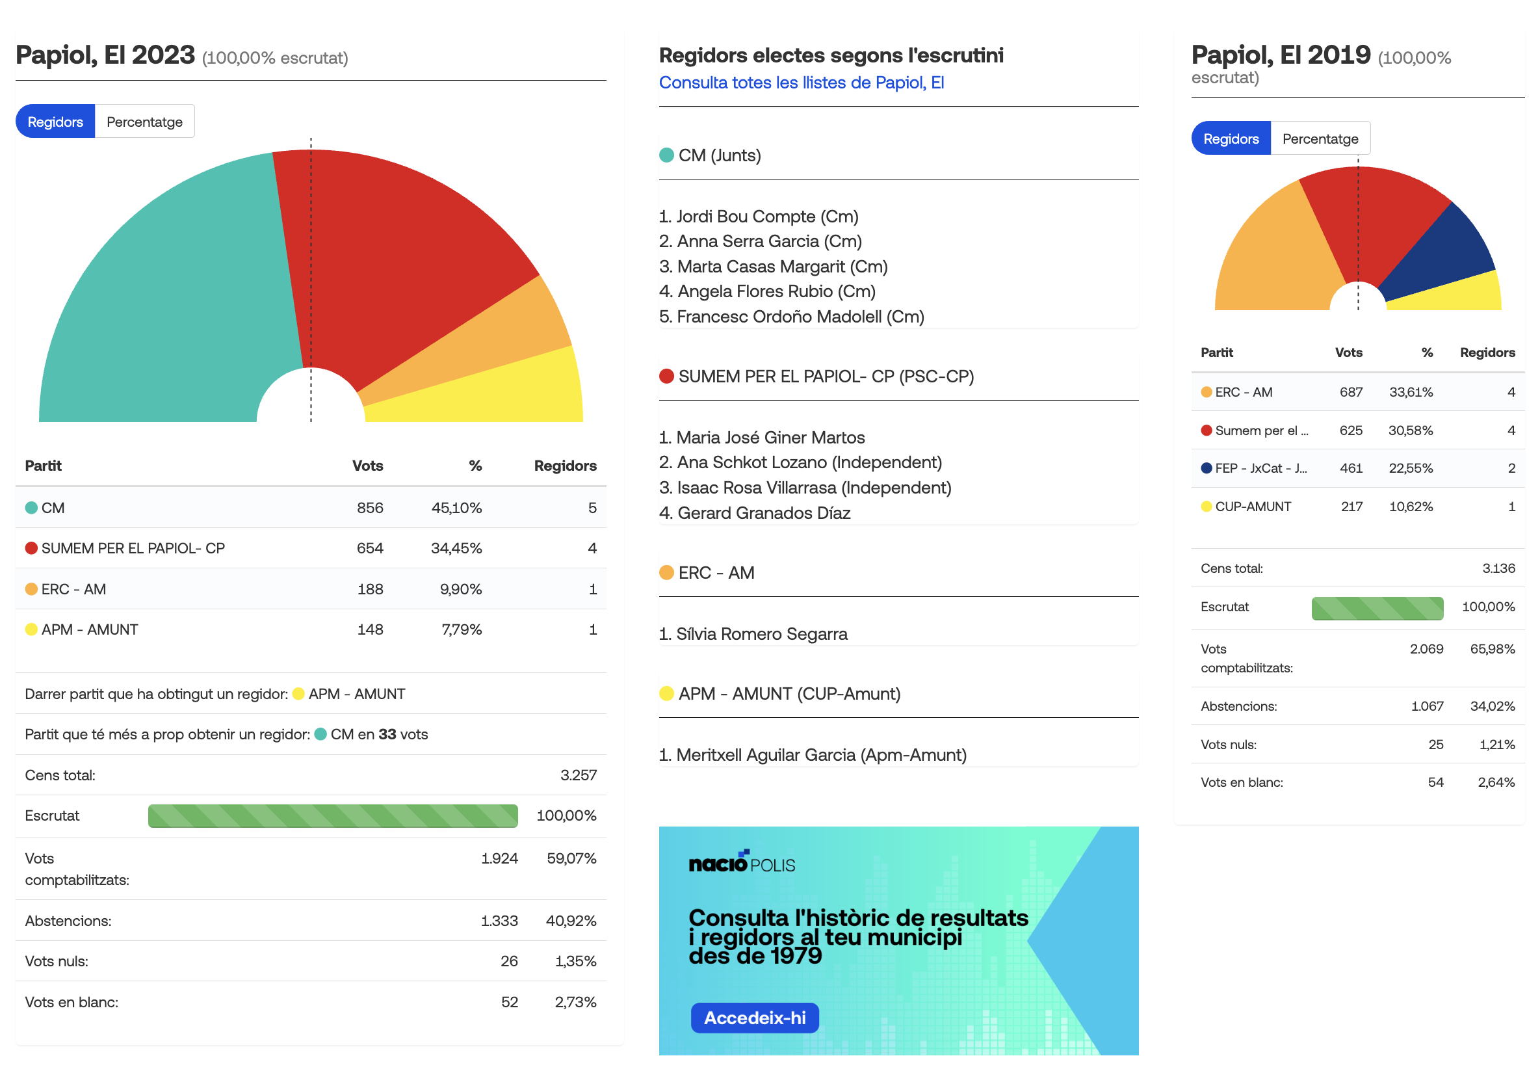Viewport: 1540px width, 1084px height.
Task: Click the red dot beside the SUMEM PER EL PAPIOL- CP (PSC-CP) heading
Action: (x=666, y=376)
